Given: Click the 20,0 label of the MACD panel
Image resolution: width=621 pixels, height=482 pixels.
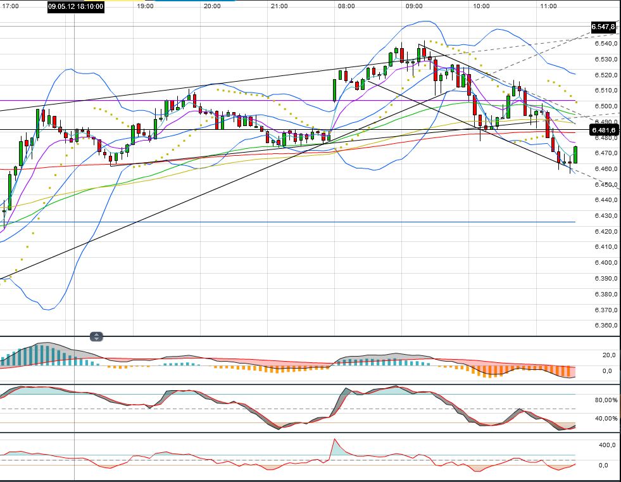Looking at the screenshot, I should coord(609,355).
